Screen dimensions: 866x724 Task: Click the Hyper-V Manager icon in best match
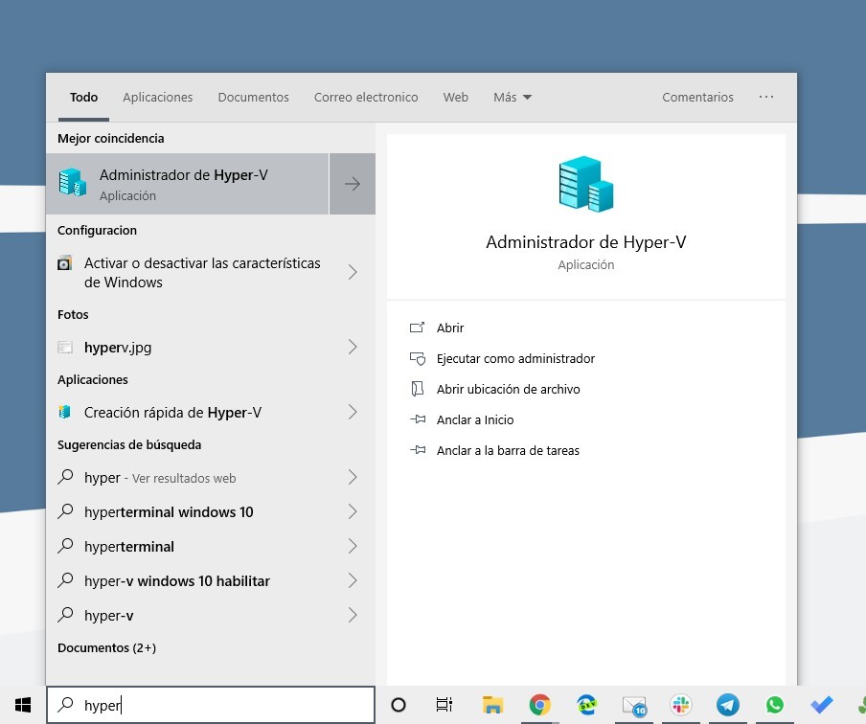73,182
